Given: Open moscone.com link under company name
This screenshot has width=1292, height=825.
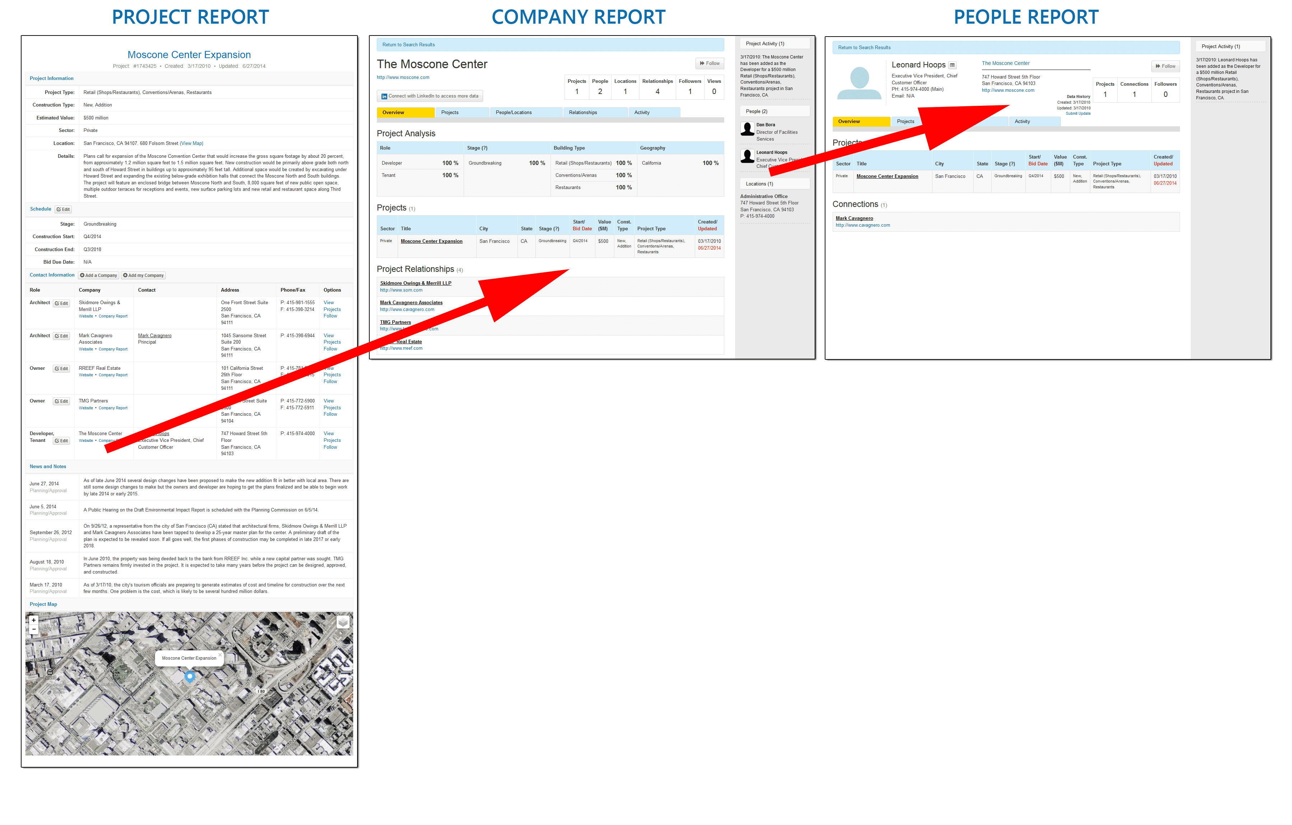Looking at the screenshot, I should point(403,77).
